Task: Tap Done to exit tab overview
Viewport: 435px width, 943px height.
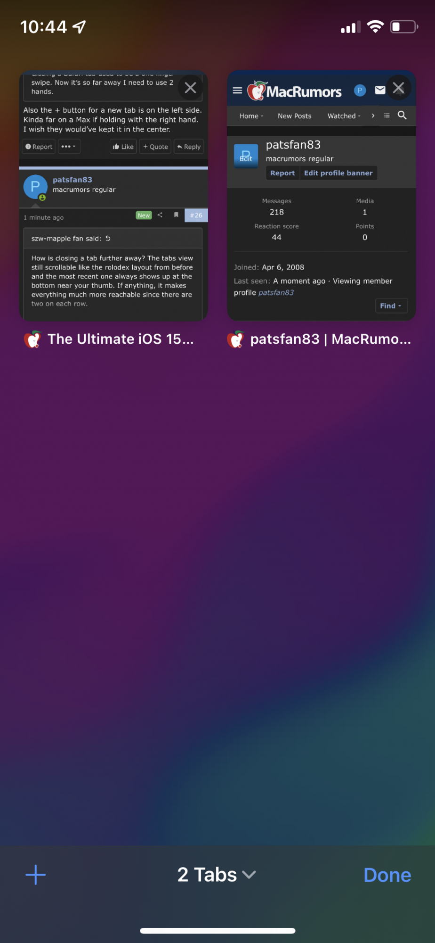Action: pos(387,875)
